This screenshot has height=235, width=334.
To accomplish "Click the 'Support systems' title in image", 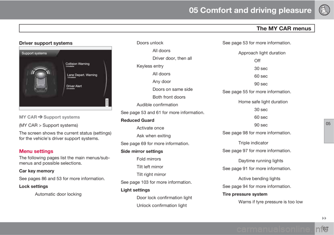I will pos(34,53).
